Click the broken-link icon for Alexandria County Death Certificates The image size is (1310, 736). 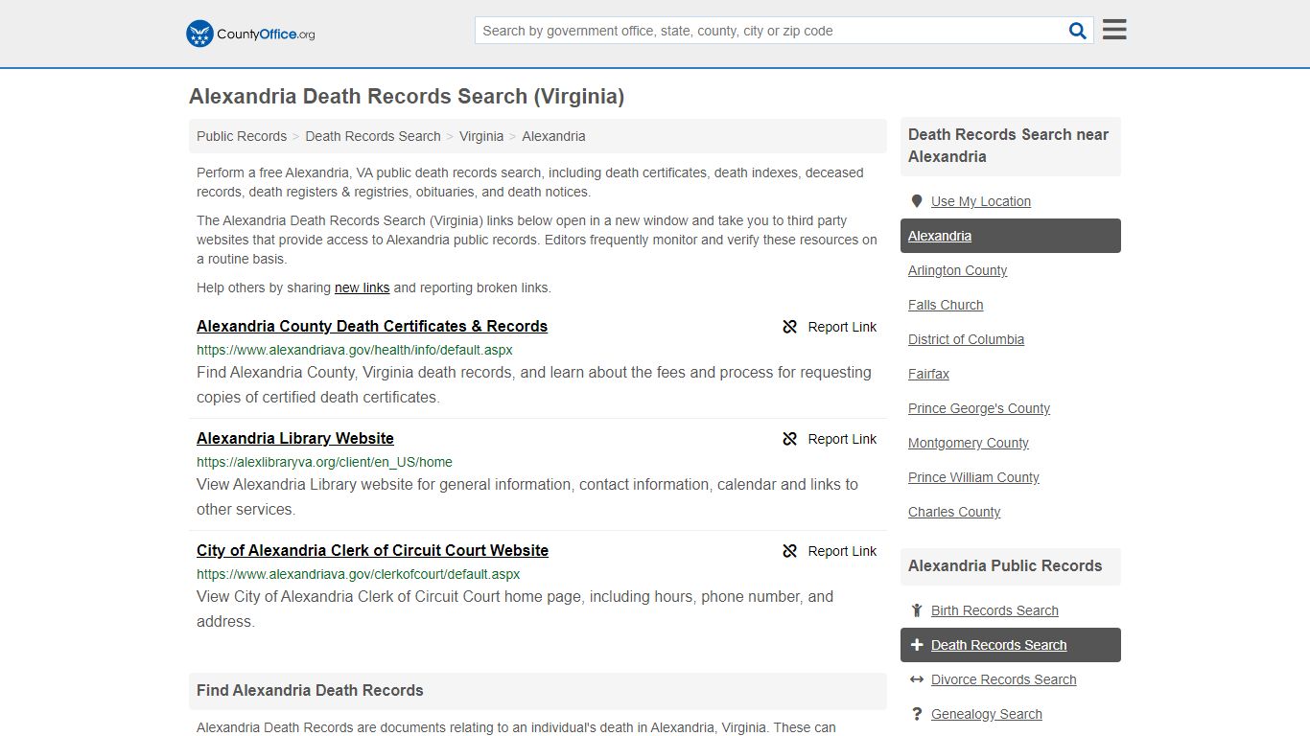(790, 327)
